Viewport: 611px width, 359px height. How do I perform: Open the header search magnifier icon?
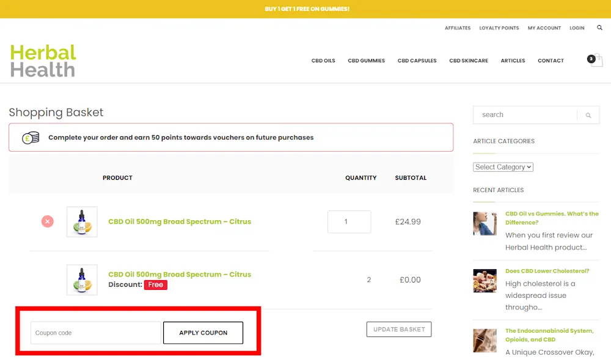[x=599, y=28]
